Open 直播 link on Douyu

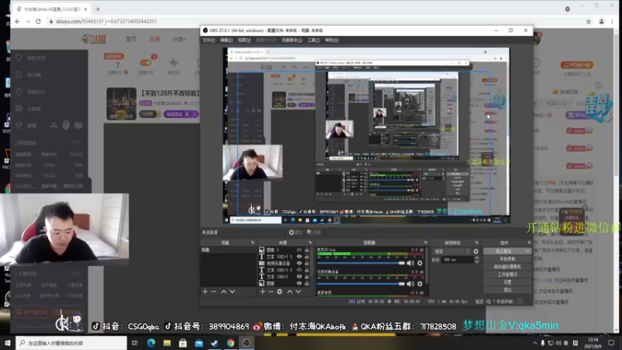coord(154,40)
